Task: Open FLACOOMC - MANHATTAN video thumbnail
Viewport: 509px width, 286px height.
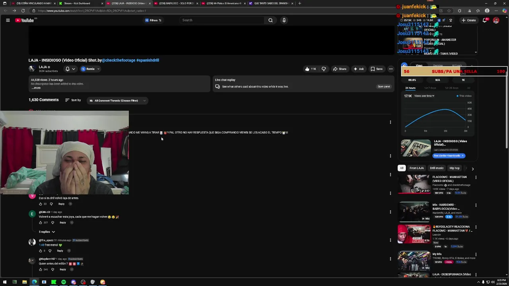Action: coord(414,184)
